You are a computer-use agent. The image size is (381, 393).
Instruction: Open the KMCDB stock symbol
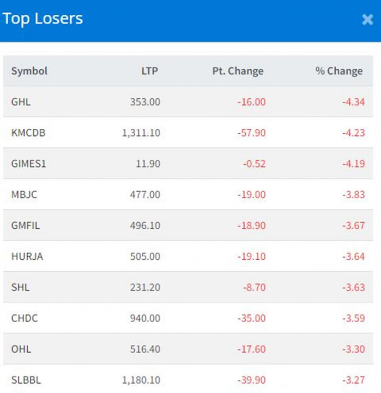point(28,133)
